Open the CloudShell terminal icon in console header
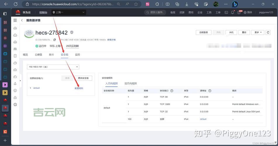 tap(226, 12)
